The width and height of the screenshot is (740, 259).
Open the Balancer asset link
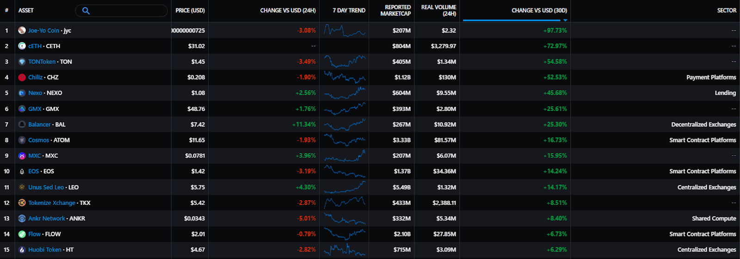coord(39,124)
